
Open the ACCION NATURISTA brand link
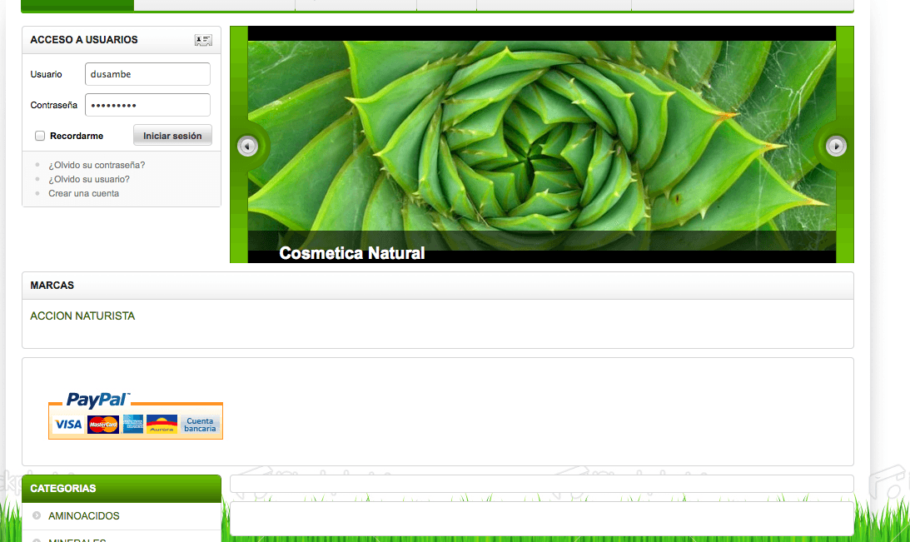[82, 316]
